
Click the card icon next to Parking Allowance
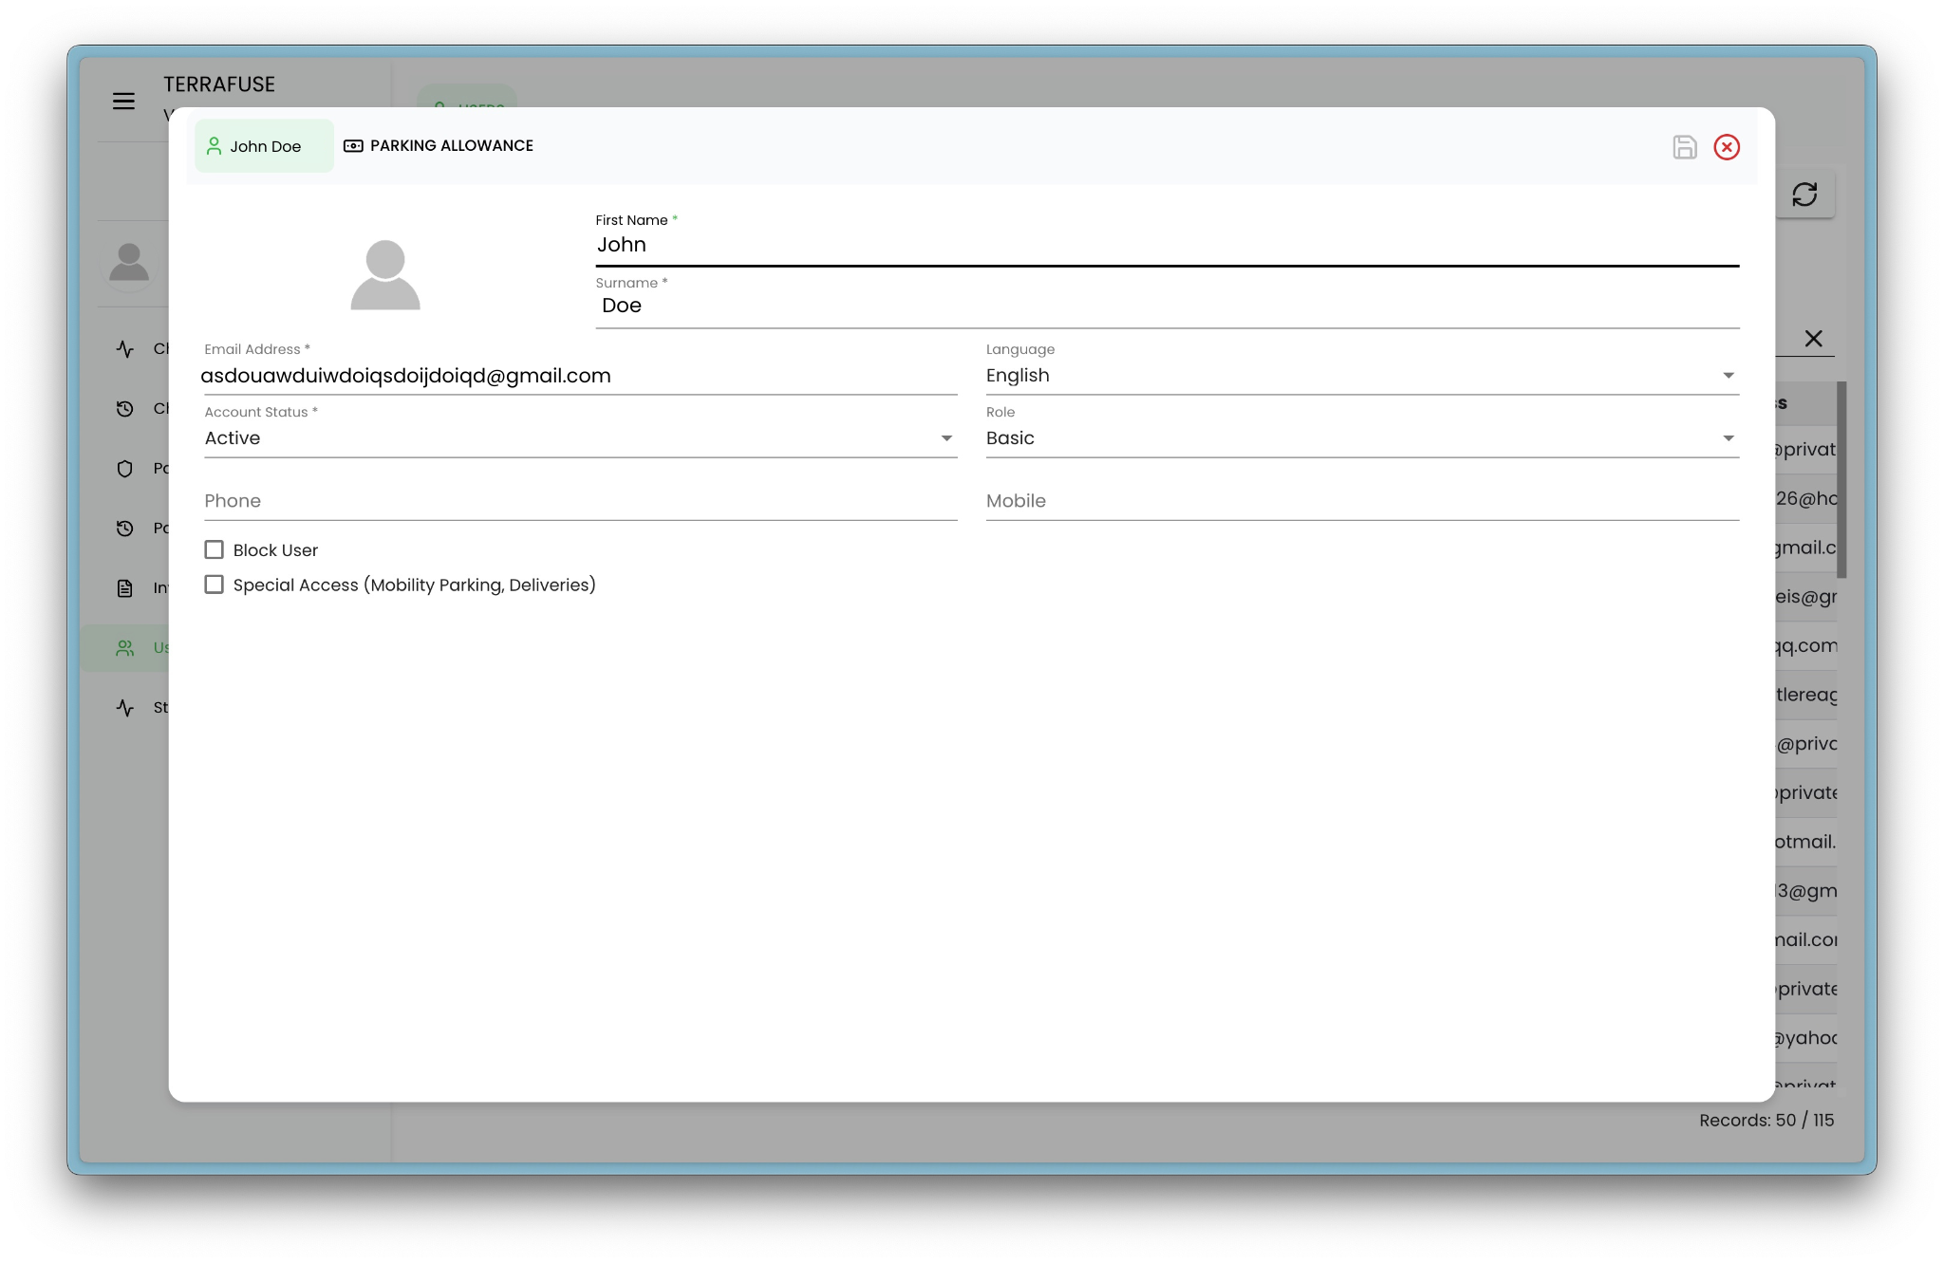[352, 145]
